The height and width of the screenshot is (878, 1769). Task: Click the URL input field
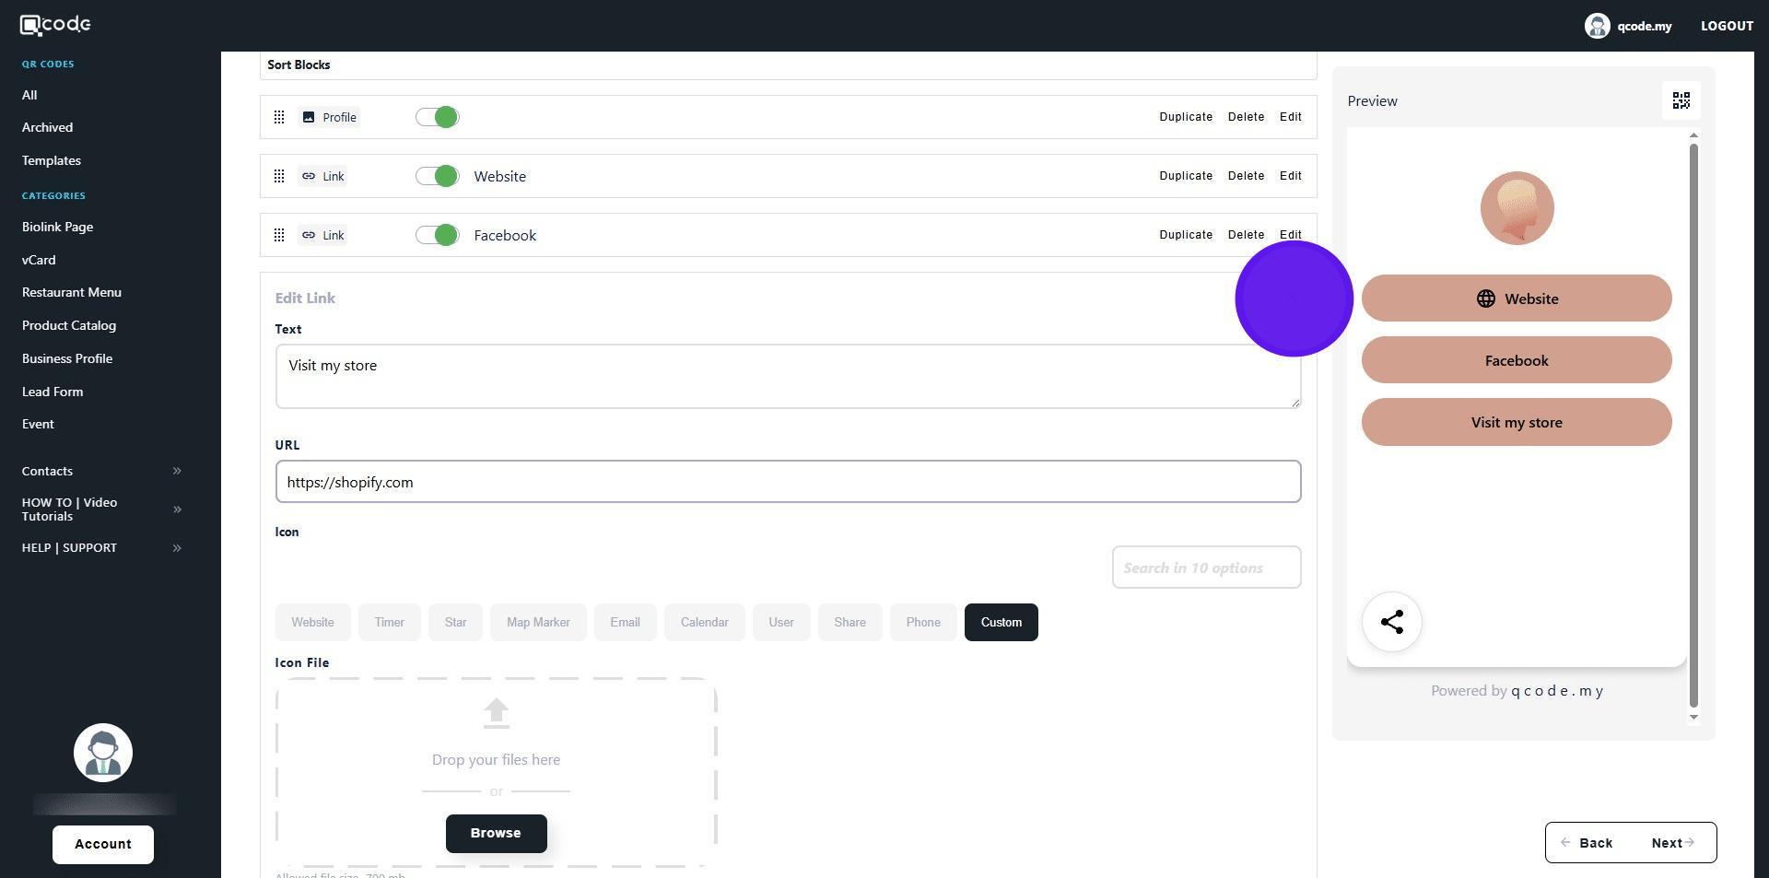point(788,482)
